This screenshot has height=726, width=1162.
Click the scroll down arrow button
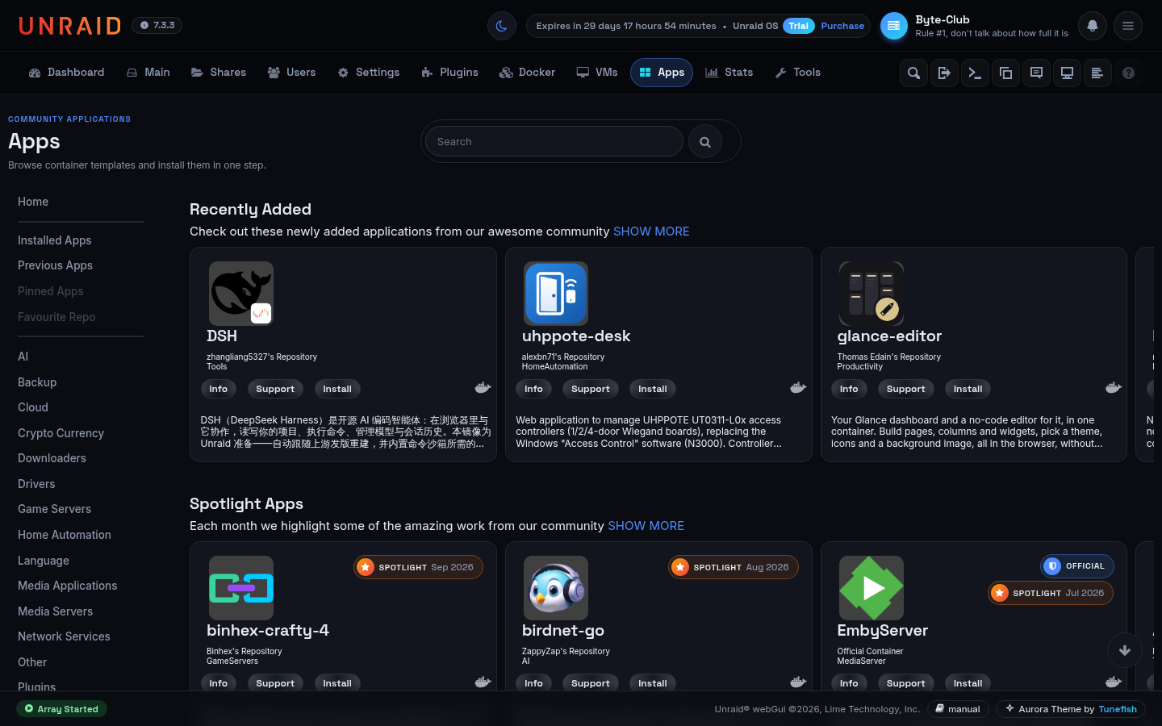point(1125,650)
